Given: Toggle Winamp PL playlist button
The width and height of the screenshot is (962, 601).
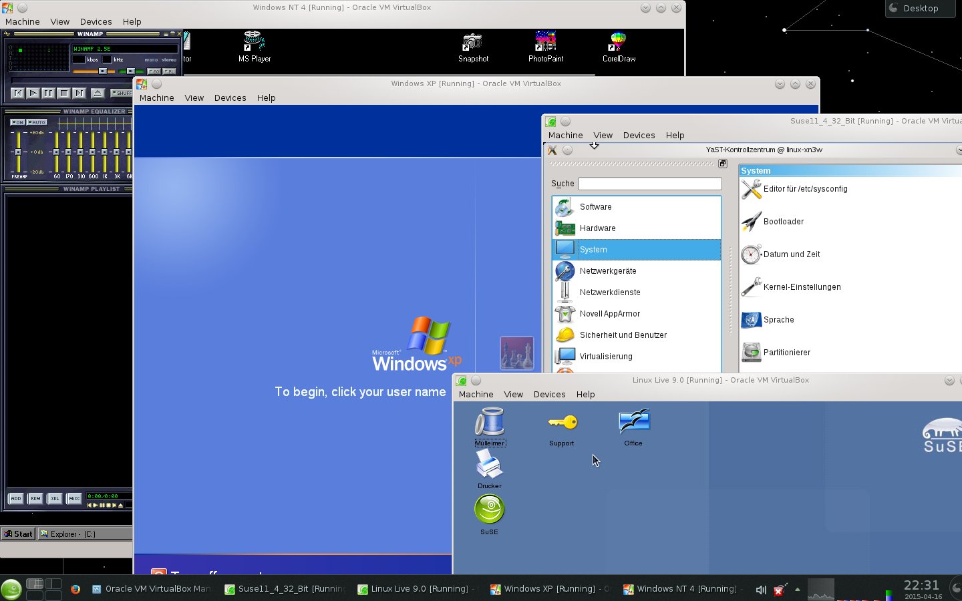Looking at the screenshot, I should tap(170, 71).
